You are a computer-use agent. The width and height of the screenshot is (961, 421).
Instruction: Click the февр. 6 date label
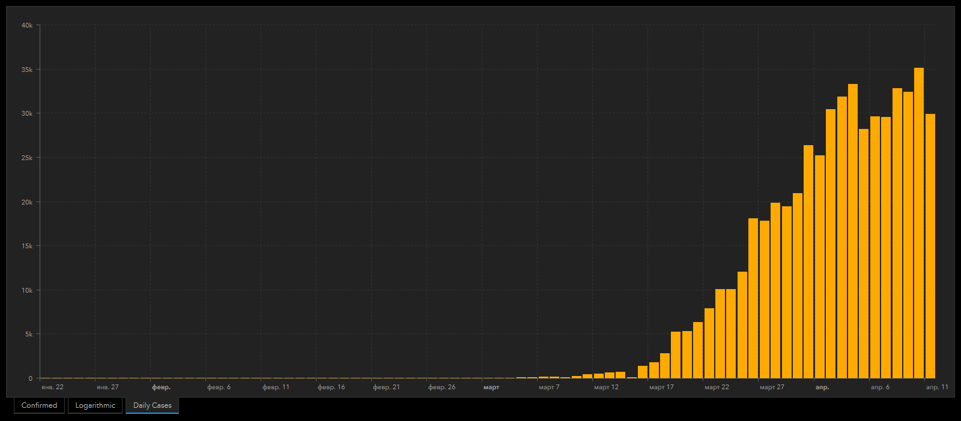point(219,387)
